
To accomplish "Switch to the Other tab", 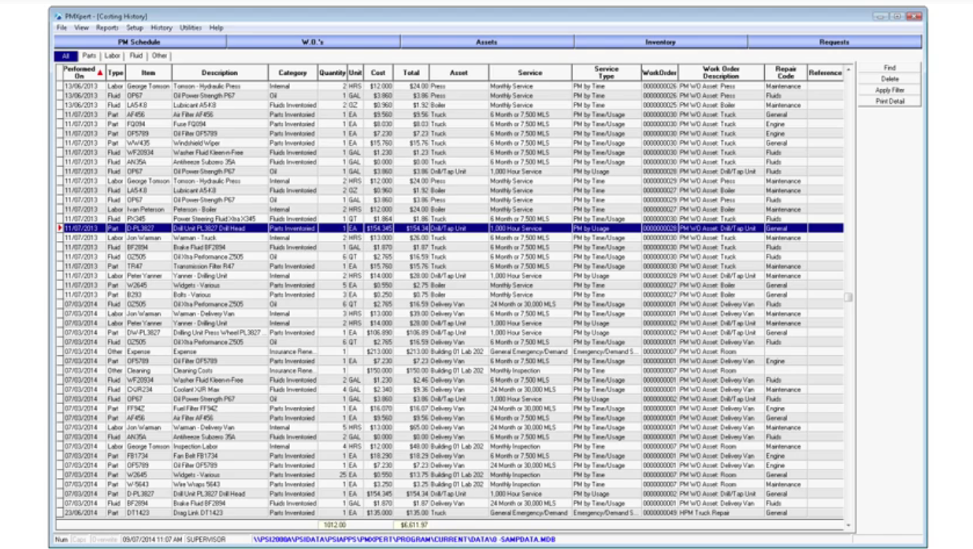I will (160, 56).
